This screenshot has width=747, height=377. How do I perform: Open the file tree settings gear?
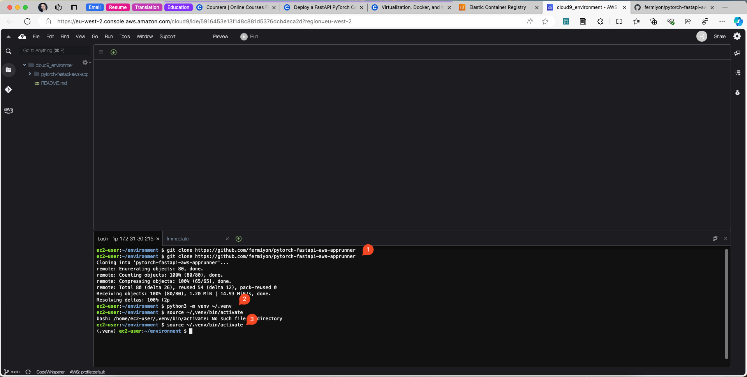point(85,62)
